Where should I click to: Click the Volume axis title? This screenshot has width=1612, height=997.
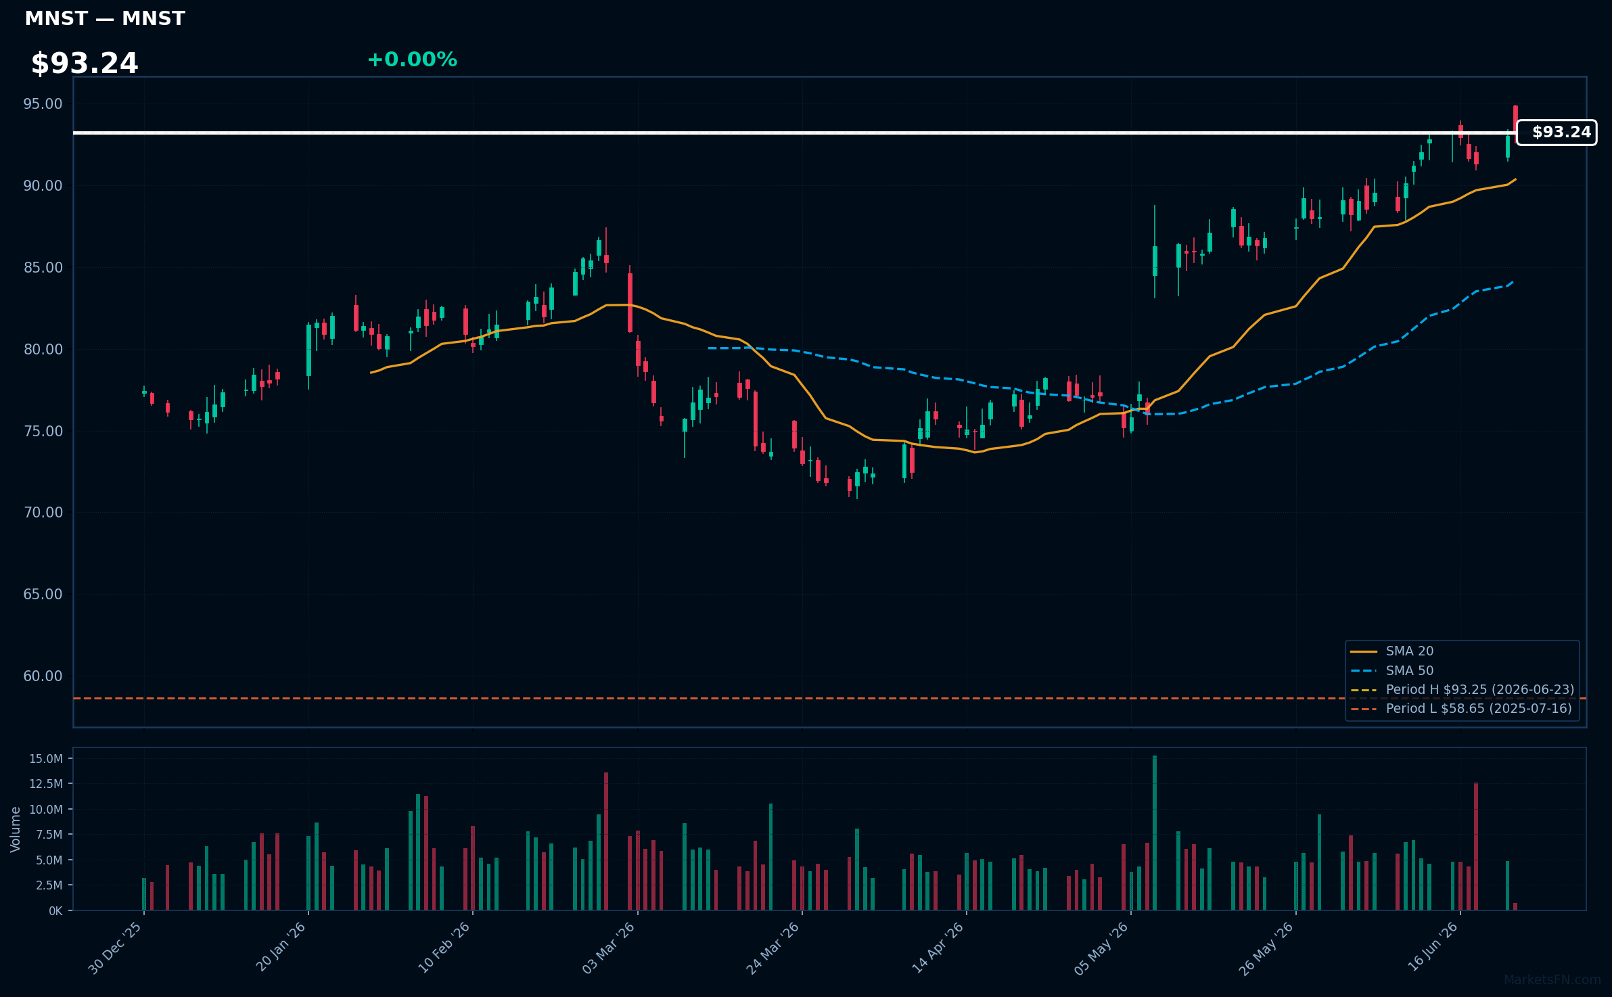click(15, 829)
